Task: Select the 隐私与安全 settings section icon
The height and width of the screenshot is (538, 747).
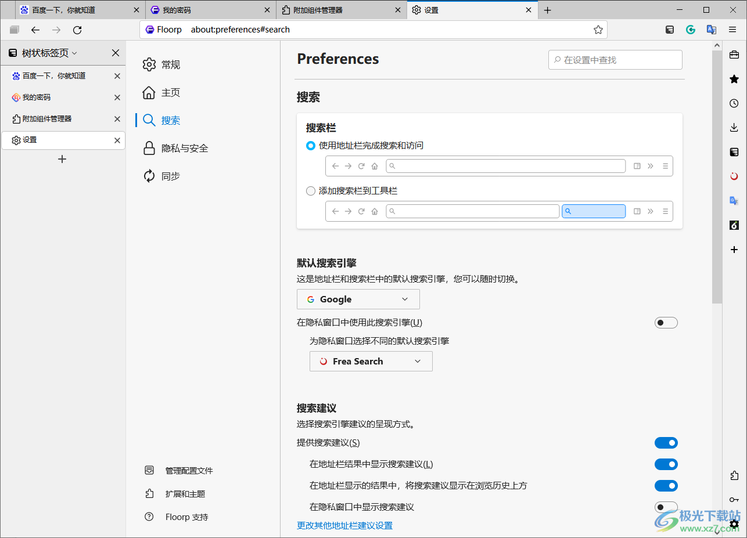Action: [x=149, y=148]
